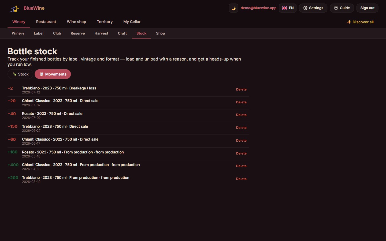
Task: Select the top-level Winery section tab
Action: [19, 22]
